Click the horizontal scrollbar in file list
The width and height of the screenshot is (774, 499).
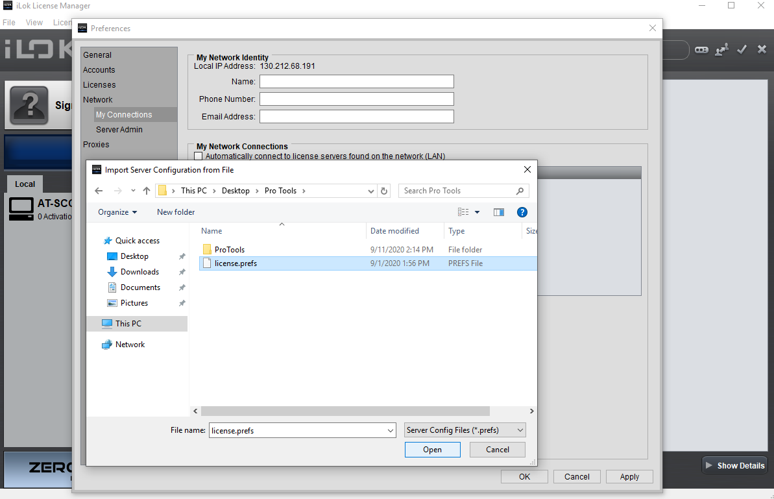(x=345, y=411)
